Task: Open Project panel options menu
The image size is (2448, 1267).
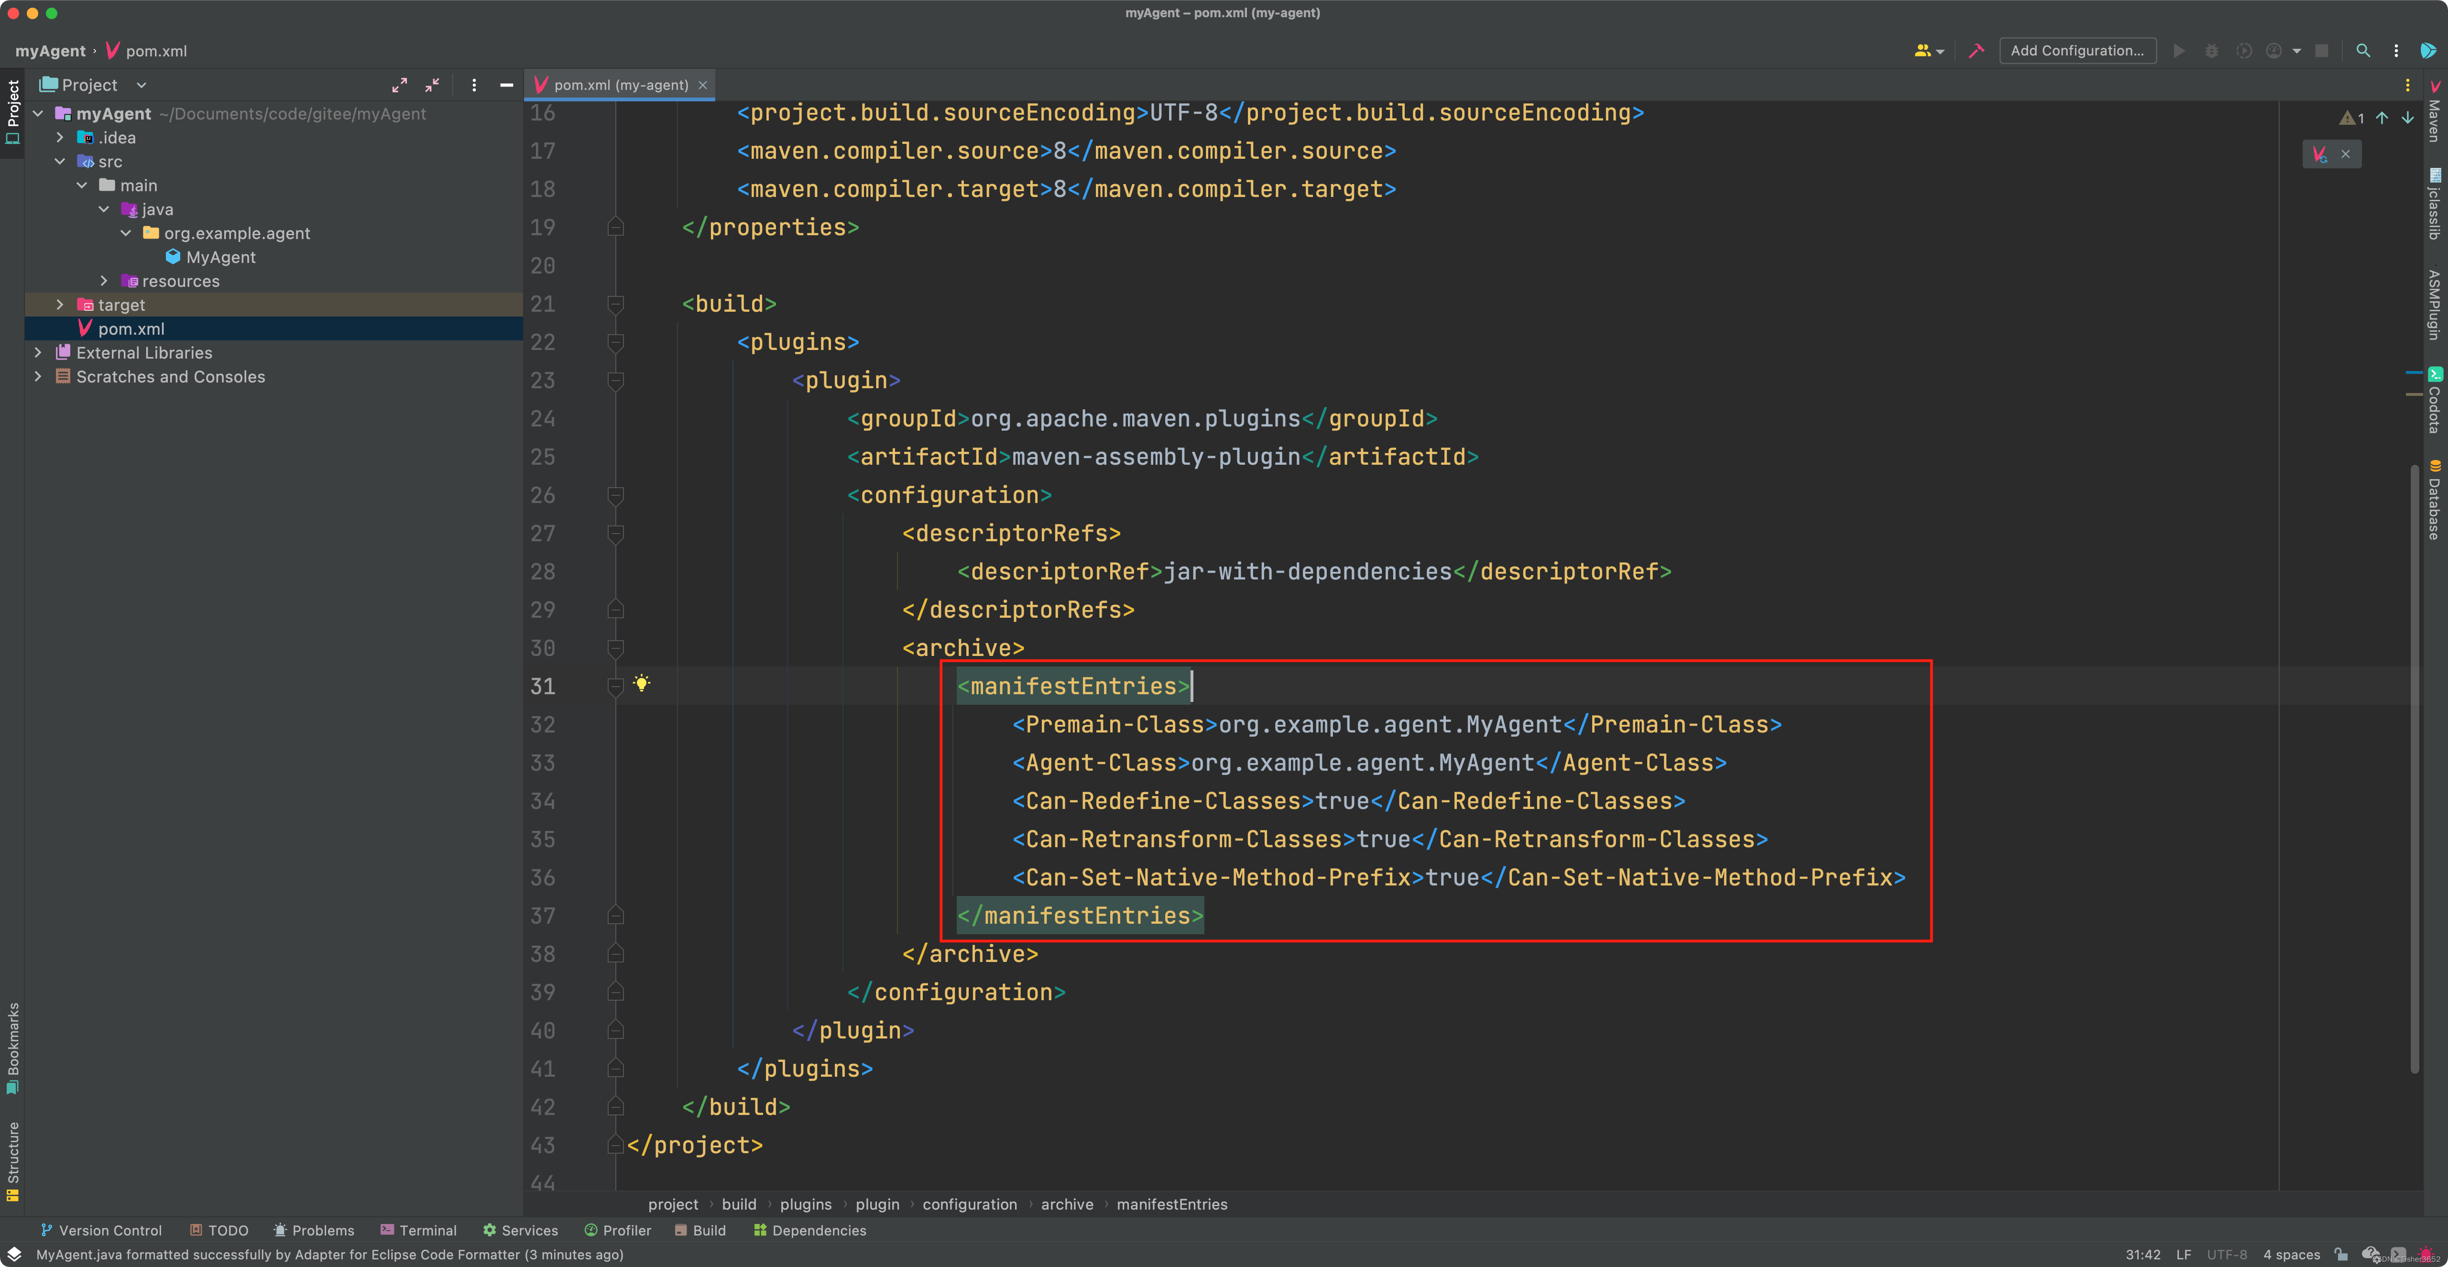Action: tap(474, 86)
